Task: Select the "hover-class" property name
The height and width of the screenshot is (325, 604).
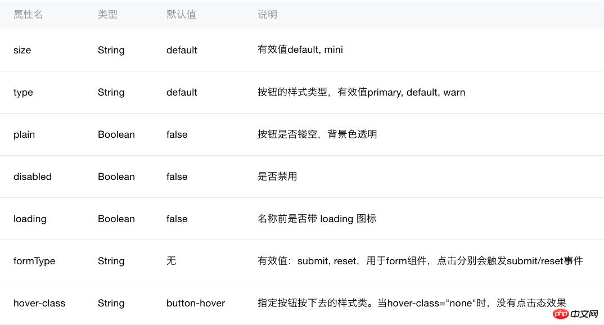Action: click(x=39, y=303)
